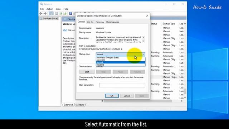Open the File menu
Viewport: 229px width, 129px height.
click(x=42, y=9)
